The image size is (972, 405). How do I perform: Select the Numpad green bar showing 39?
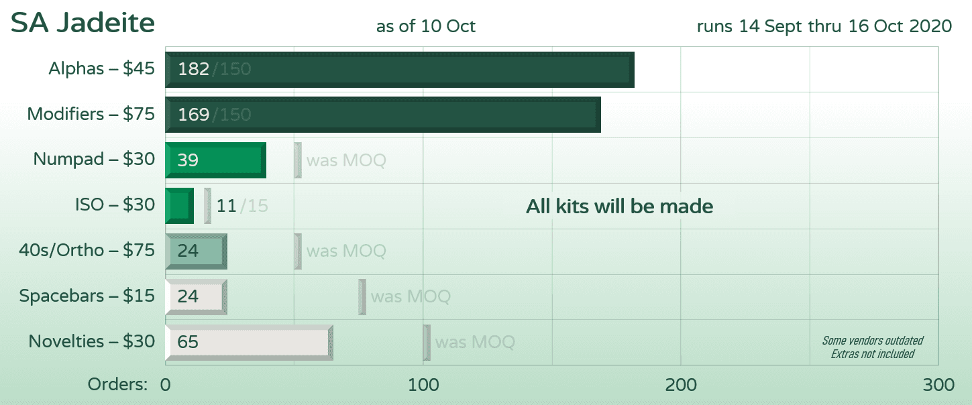pos(215,160)
